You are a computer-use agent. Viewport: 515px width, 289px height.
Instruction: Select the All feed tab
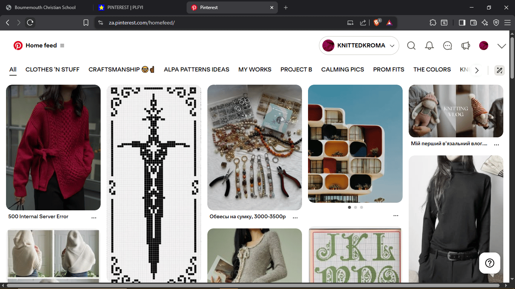(x=13, y=70)
